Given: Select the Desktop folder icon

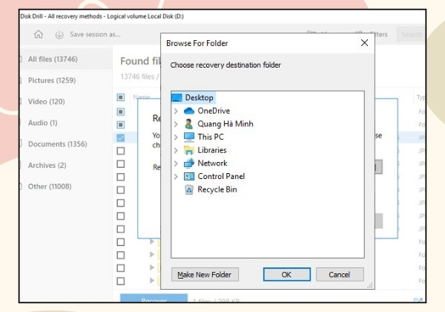Looking at the screenshot, I should [x=177, y=98].
